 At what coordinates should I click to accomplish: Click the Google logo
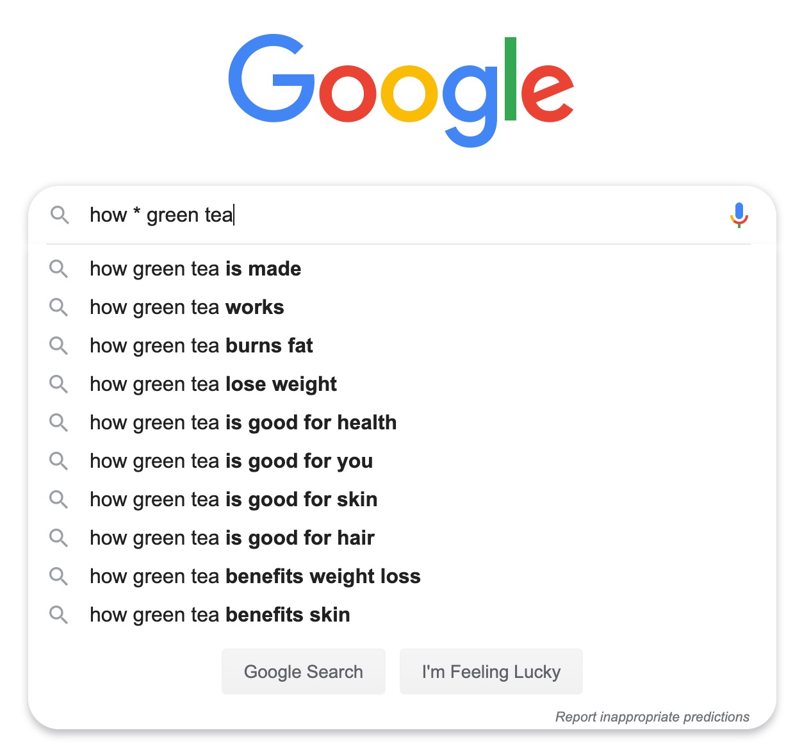click(x=401, y=90)
